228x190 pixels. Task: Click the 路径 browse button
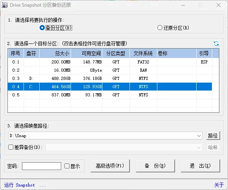213,136
